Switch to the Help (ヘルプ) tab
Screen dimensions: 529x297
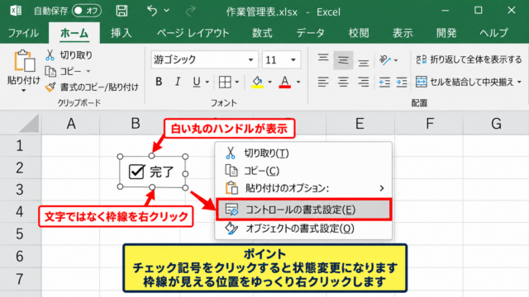[x=494, y=33]
